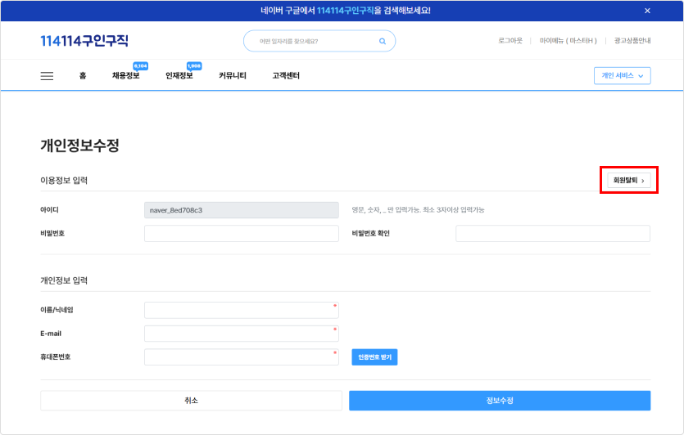Open the 고객센터 menu
Viewport: 684px width, 435px height.
coord(286,76)
